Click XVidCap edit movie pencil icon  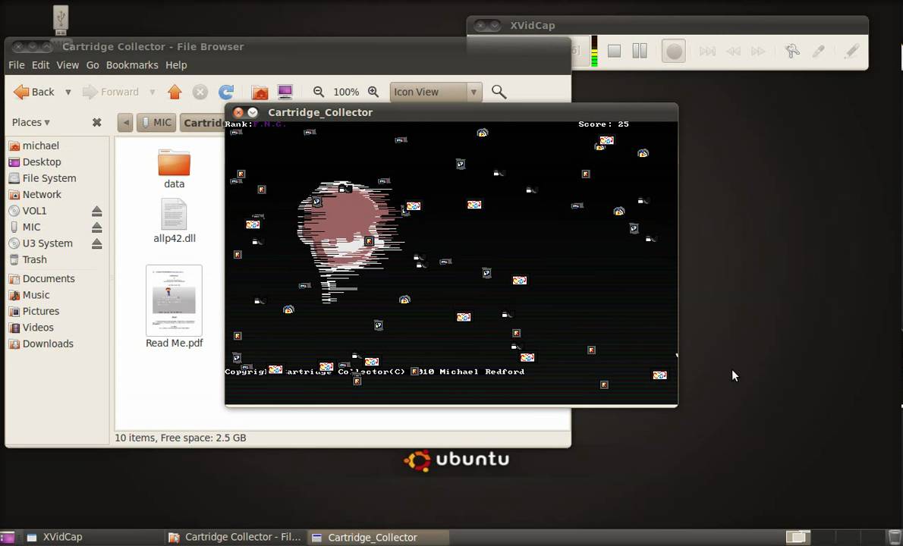click(x=851, y=52)
